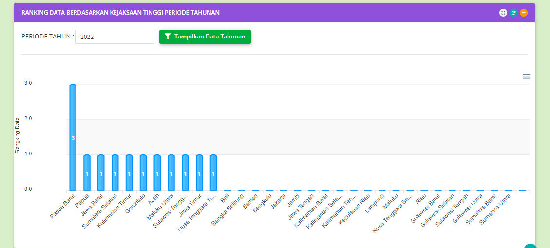Click the Nusa Tenggara Ti... bar
Image resolution: width=550 pixels, height=248 pixels.
click(x=213, y=172)
